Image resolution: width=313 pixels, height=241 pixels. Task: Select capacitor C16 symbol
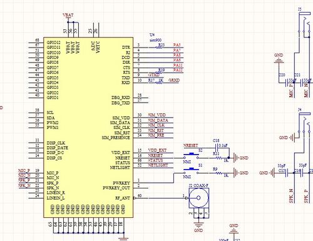coord(302,173)
